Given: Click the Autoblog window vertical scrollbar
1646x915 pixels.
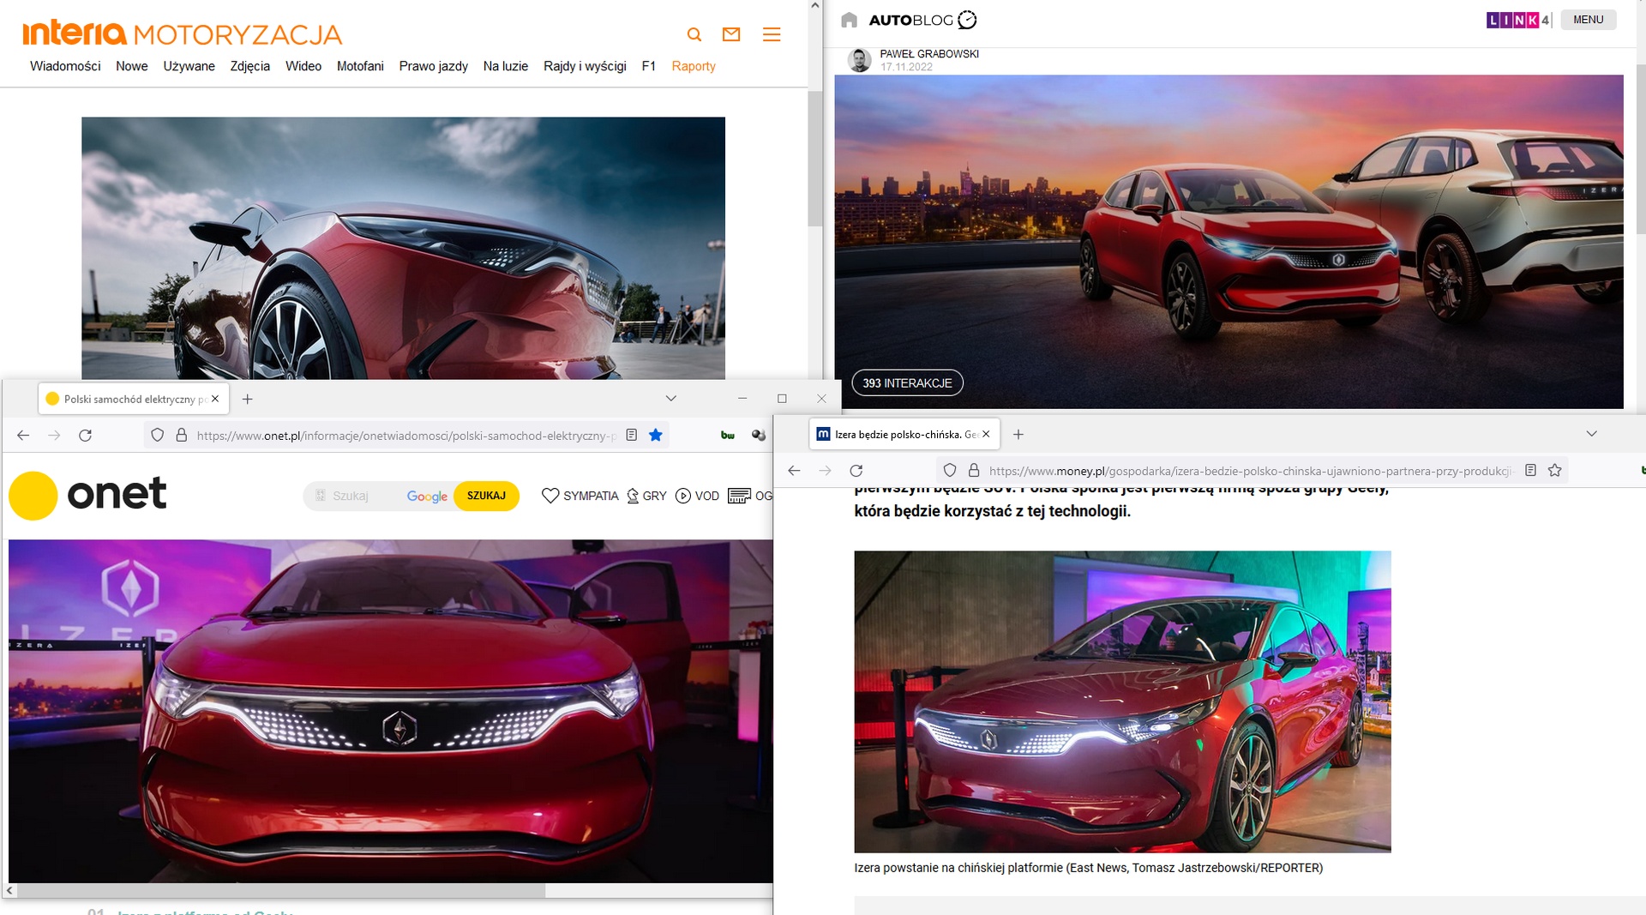Looking at the screenshot, I should point(1641,147).
